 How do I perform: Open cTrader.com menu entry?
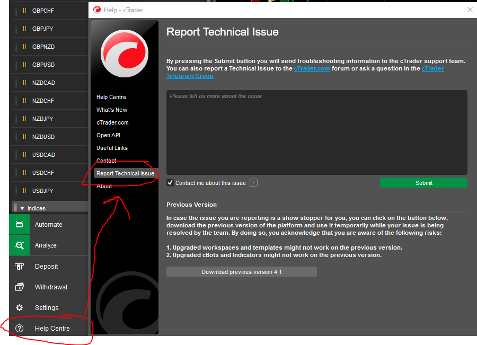click(x=112, y=122)
